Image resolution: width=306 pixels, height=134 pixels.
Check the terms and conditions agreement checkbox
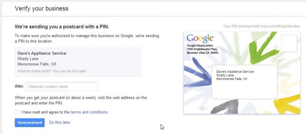pyautogui.click(x=17, y=112)
